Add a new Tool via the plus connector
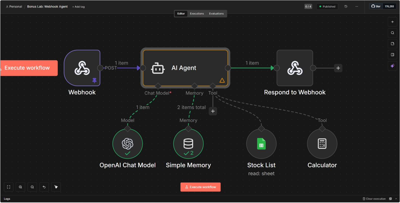 tap(213, 111)
